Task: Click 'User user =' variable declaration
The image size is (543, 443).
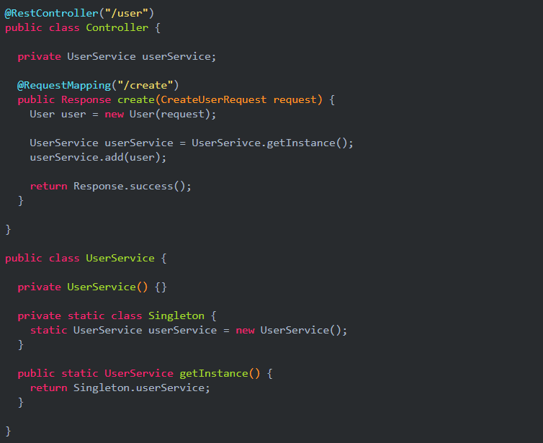Action: [64, 115]
